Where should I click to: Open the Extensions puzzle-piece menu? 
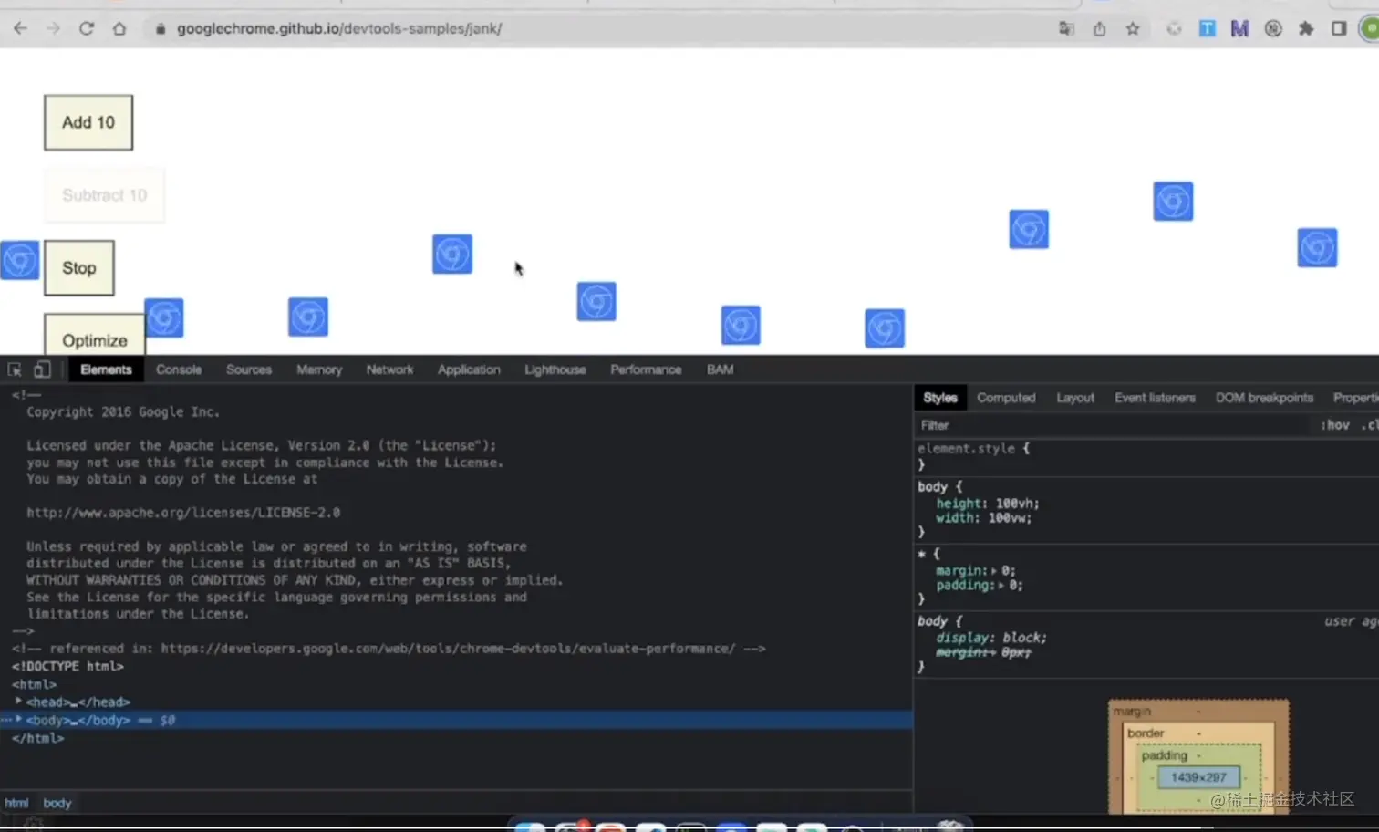[x=1306, y=28]
